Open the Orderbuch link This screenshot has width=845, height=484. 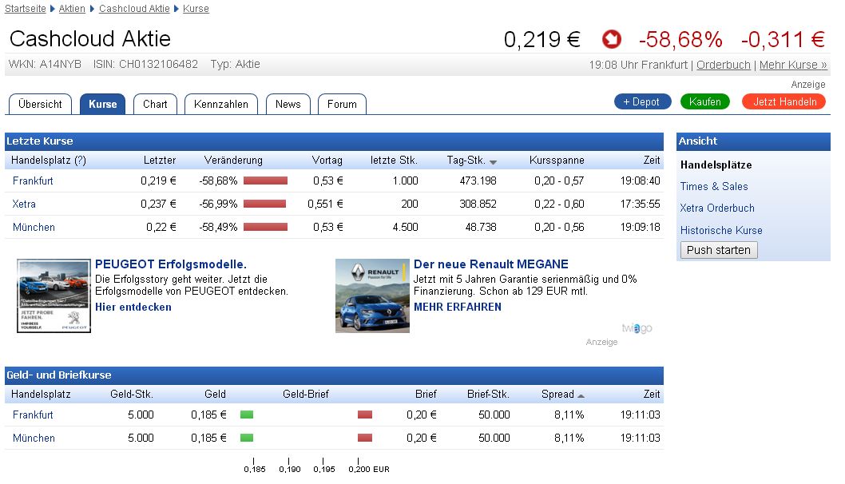[x=723, y=65]
